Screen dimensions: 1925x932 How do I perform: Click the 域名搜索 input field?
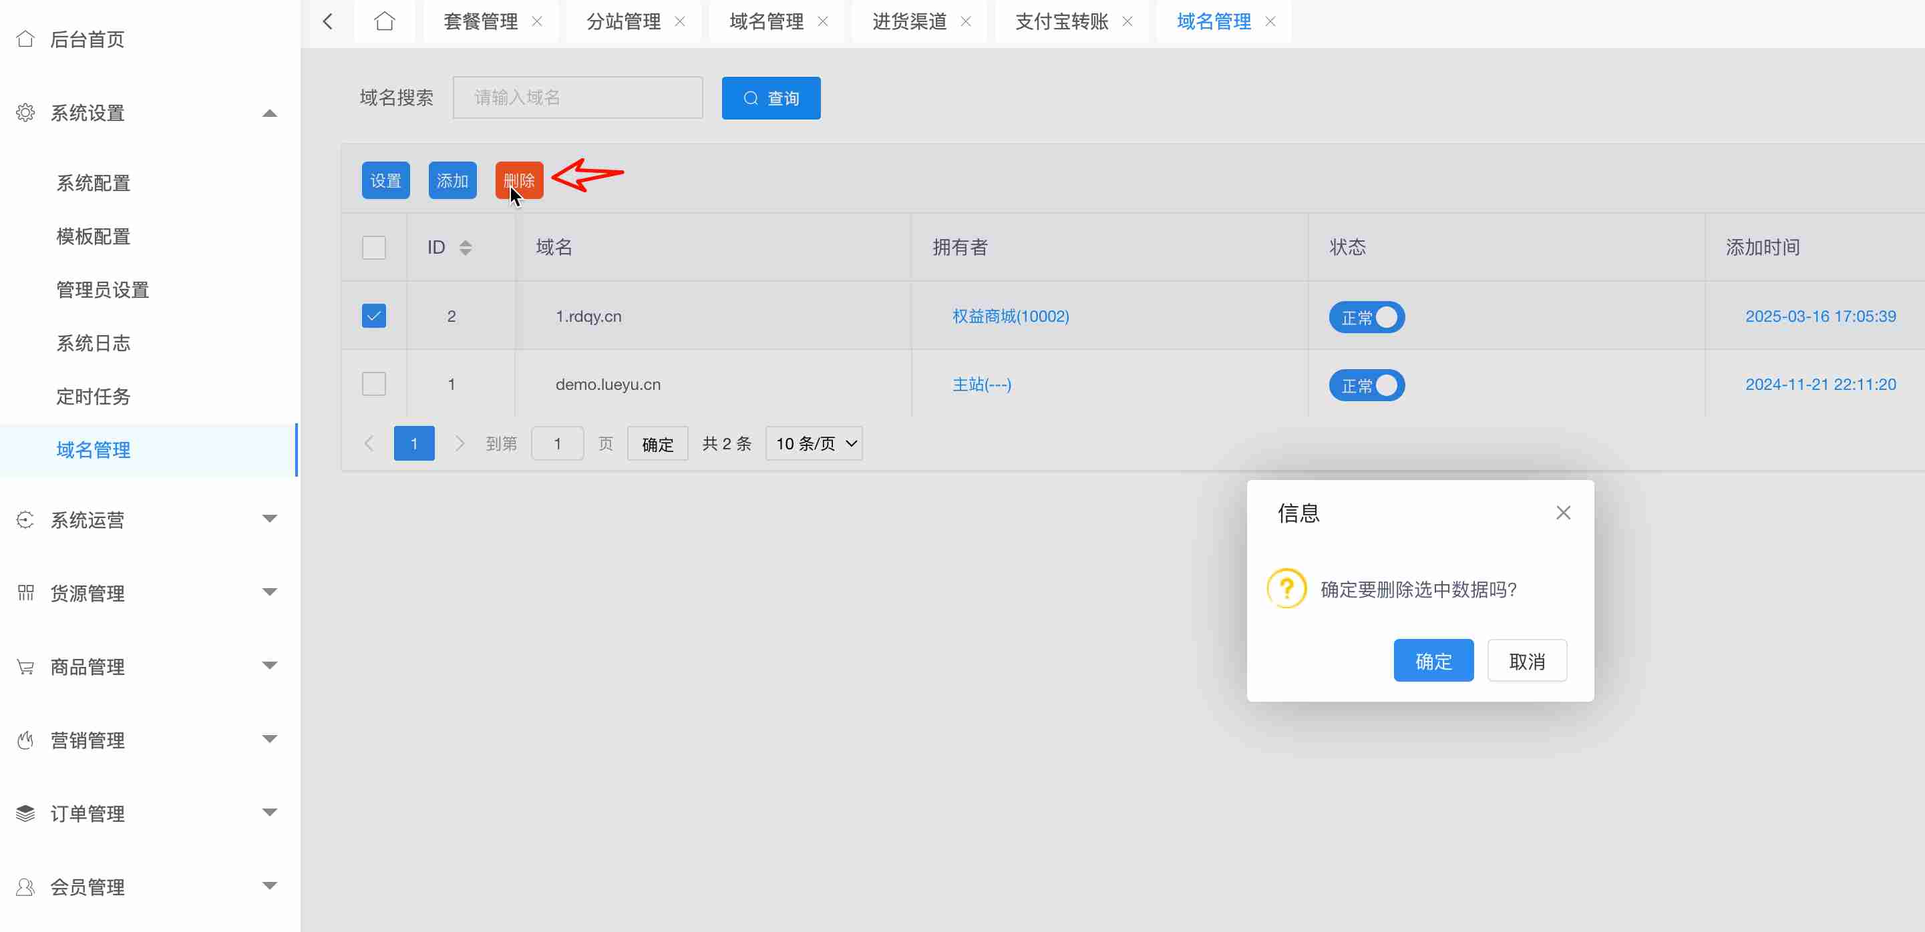[577, 97]
